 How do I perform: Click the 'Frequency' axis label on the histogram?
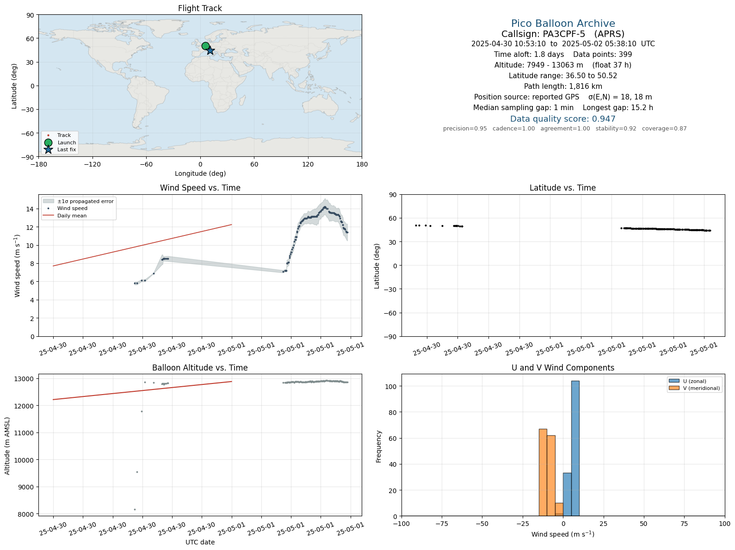coord(378,446)
